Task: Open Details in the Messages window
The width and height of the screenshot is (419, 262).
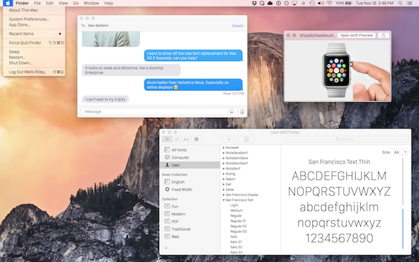Action: (x=237, y=26)
